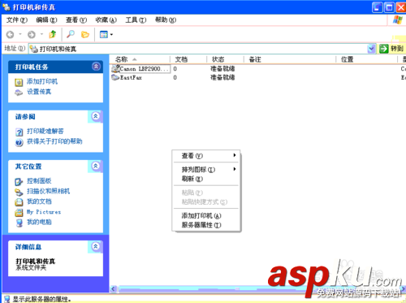Image resolution: width=406 pixels, height=303 pixels.
Task: Choose 服务器属性(T) from context menu
Action: pos(206,225)
